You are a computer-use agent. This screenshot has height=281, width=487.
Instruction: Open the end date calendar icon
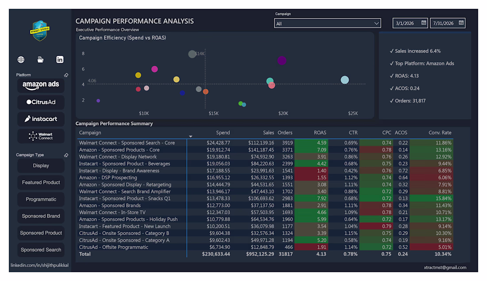click(461, 23)
